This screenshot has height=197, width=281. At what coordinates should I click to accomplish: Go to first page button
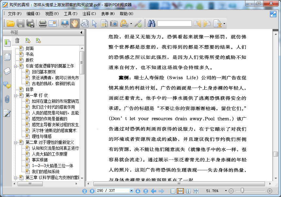(85, 191)
